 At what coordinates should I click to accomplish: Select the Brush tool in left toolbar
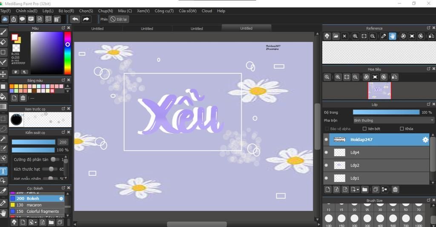[3, 32]
